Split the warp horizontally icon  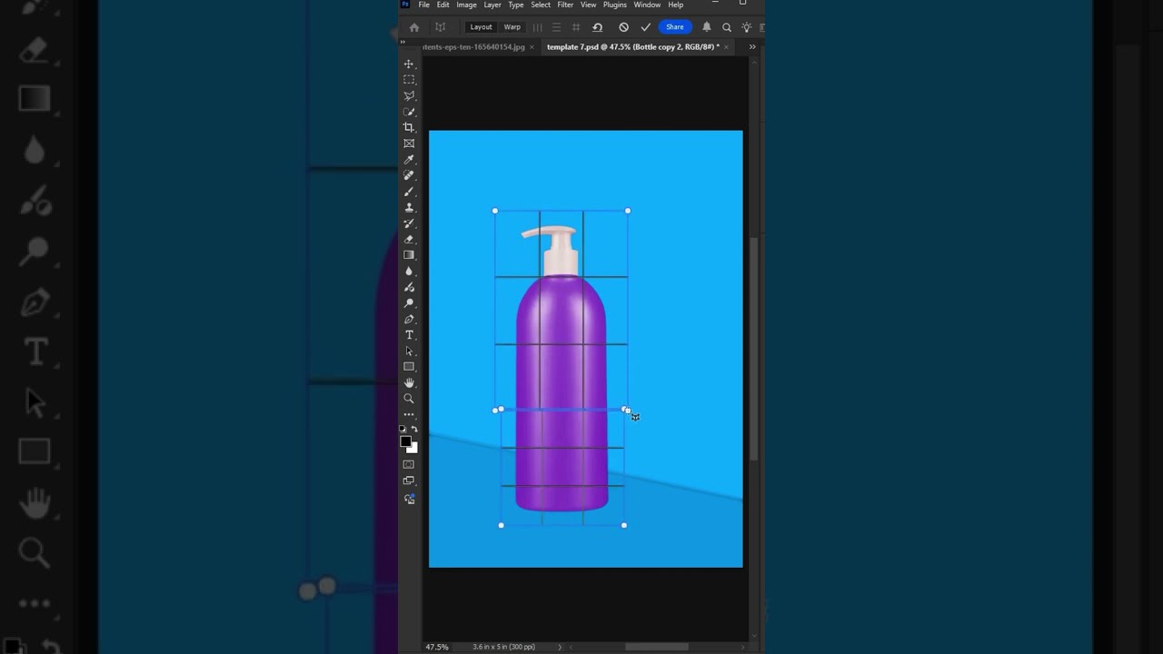pyautogui.click(x=556, y=27)
